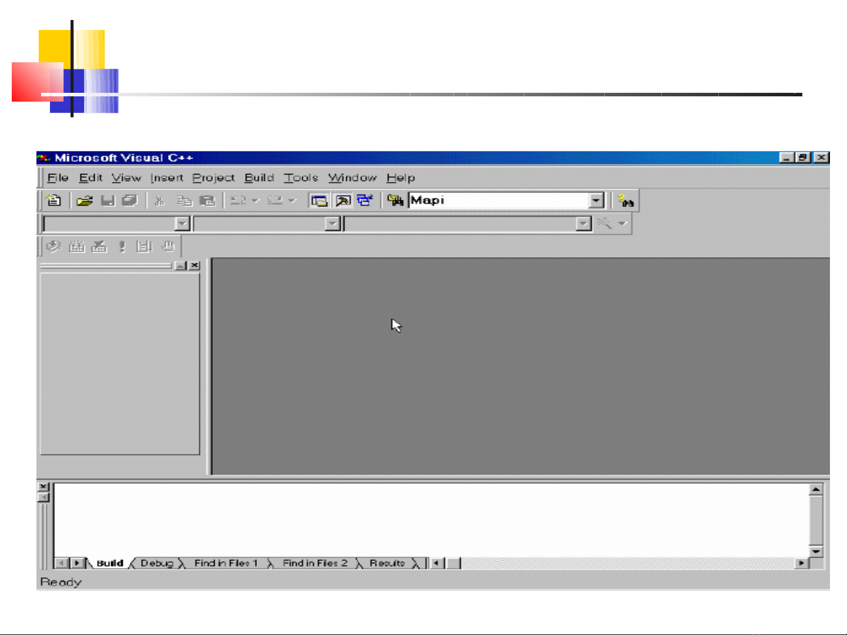Toggle the Output window button
The image size is (847, 635).
pyautogui.click(x=343, y=201)
